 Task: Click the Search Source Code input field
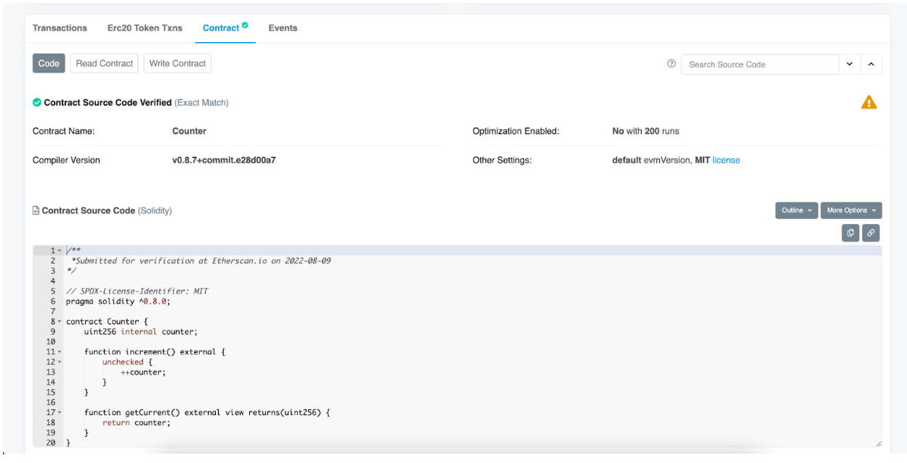[756, 64]
